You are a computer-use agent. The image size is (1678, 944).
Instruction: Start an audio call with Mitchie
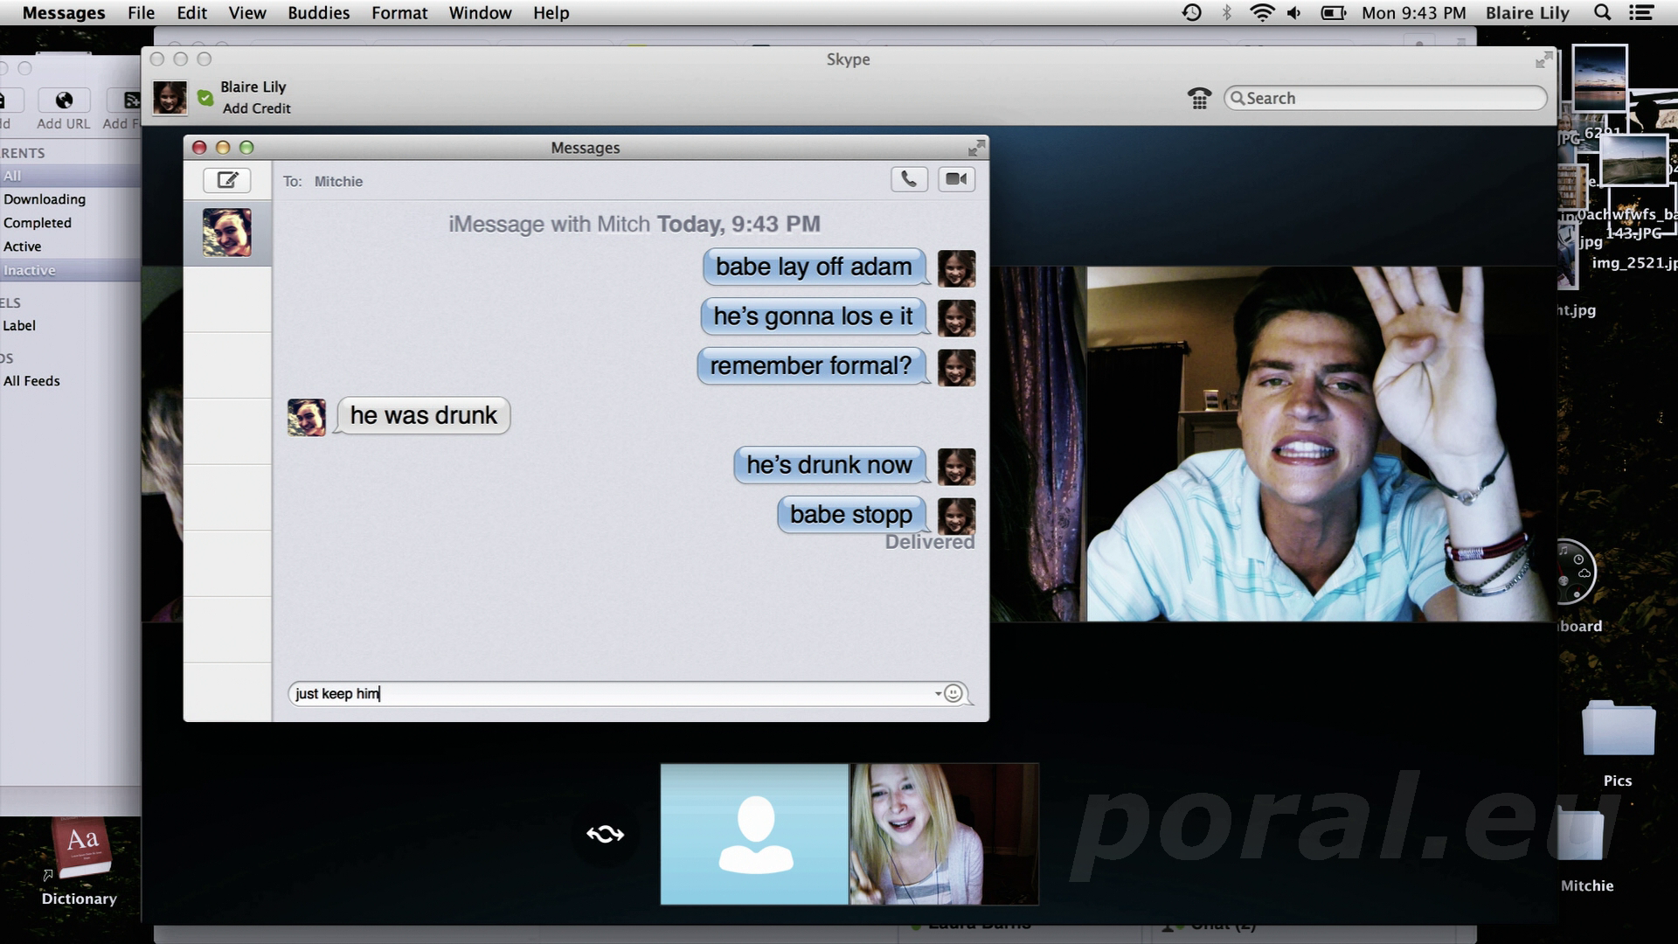(909, 179)
